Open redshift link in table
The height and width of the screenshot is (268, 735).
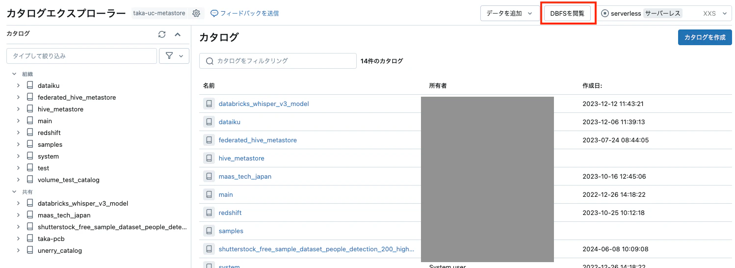(x=230, y=213)
